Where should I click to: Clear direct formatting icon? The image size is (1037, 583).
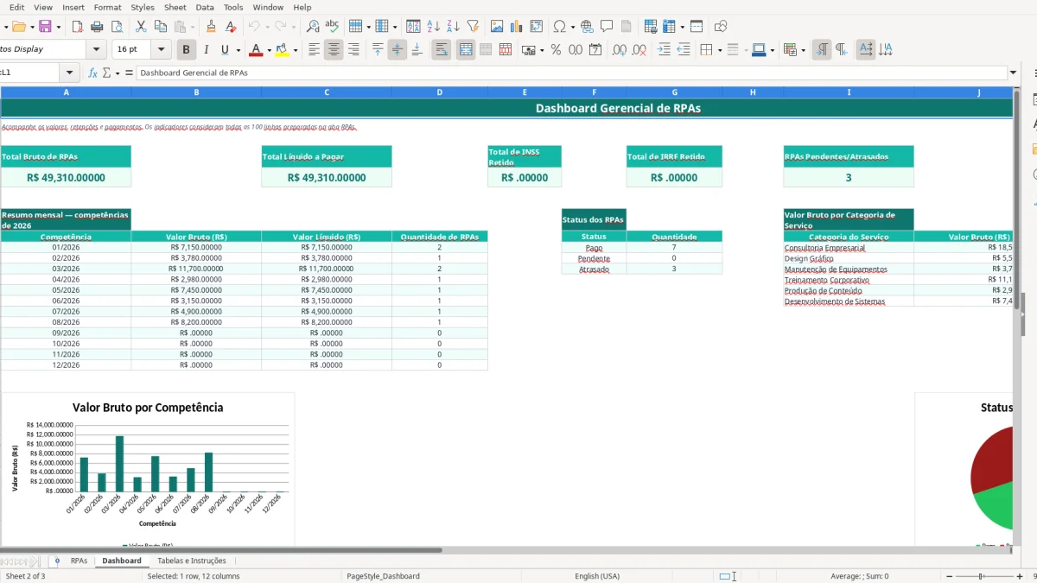[x=230, y=27]
